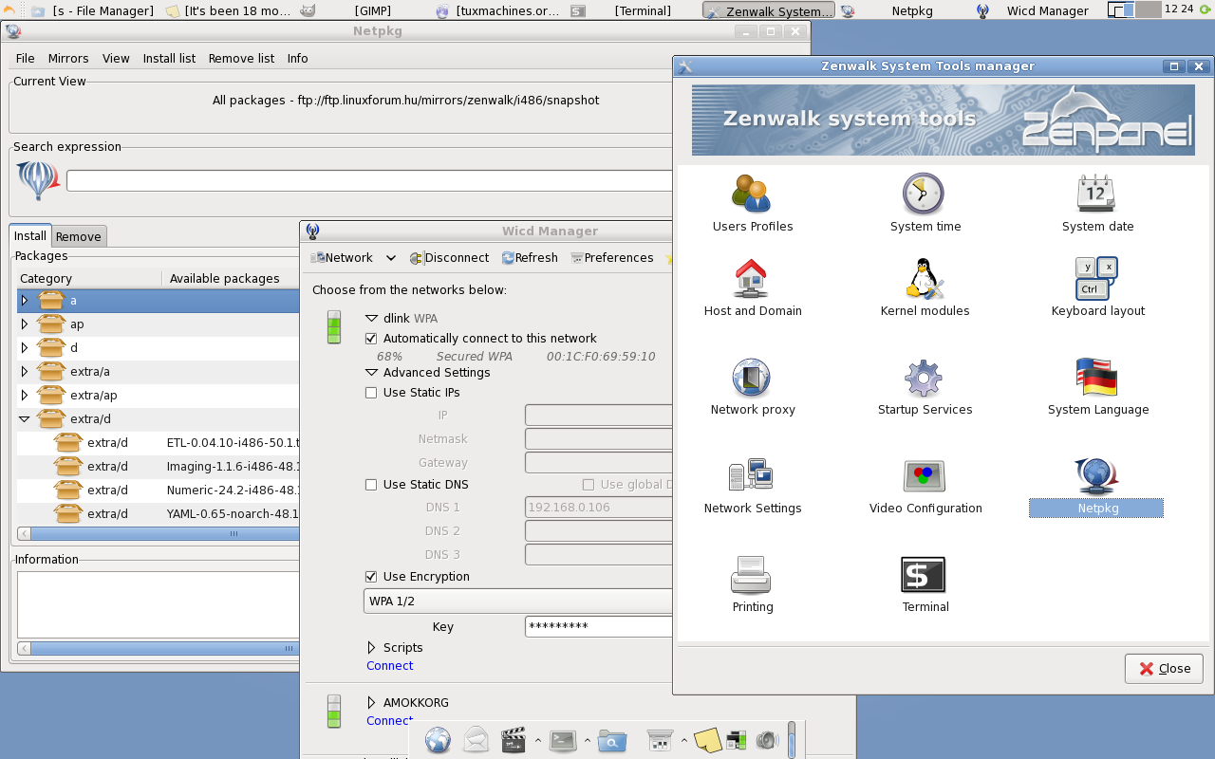This screenshot has width=1215, height=759.
Task: Expand the Scripts section in Wicd
Action: tap(372, 648)
